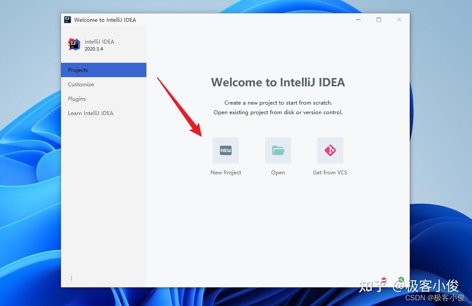
Task: Select Learn IntelliJ IDEA in the sidebar
Action: click(x=91, y=113)
